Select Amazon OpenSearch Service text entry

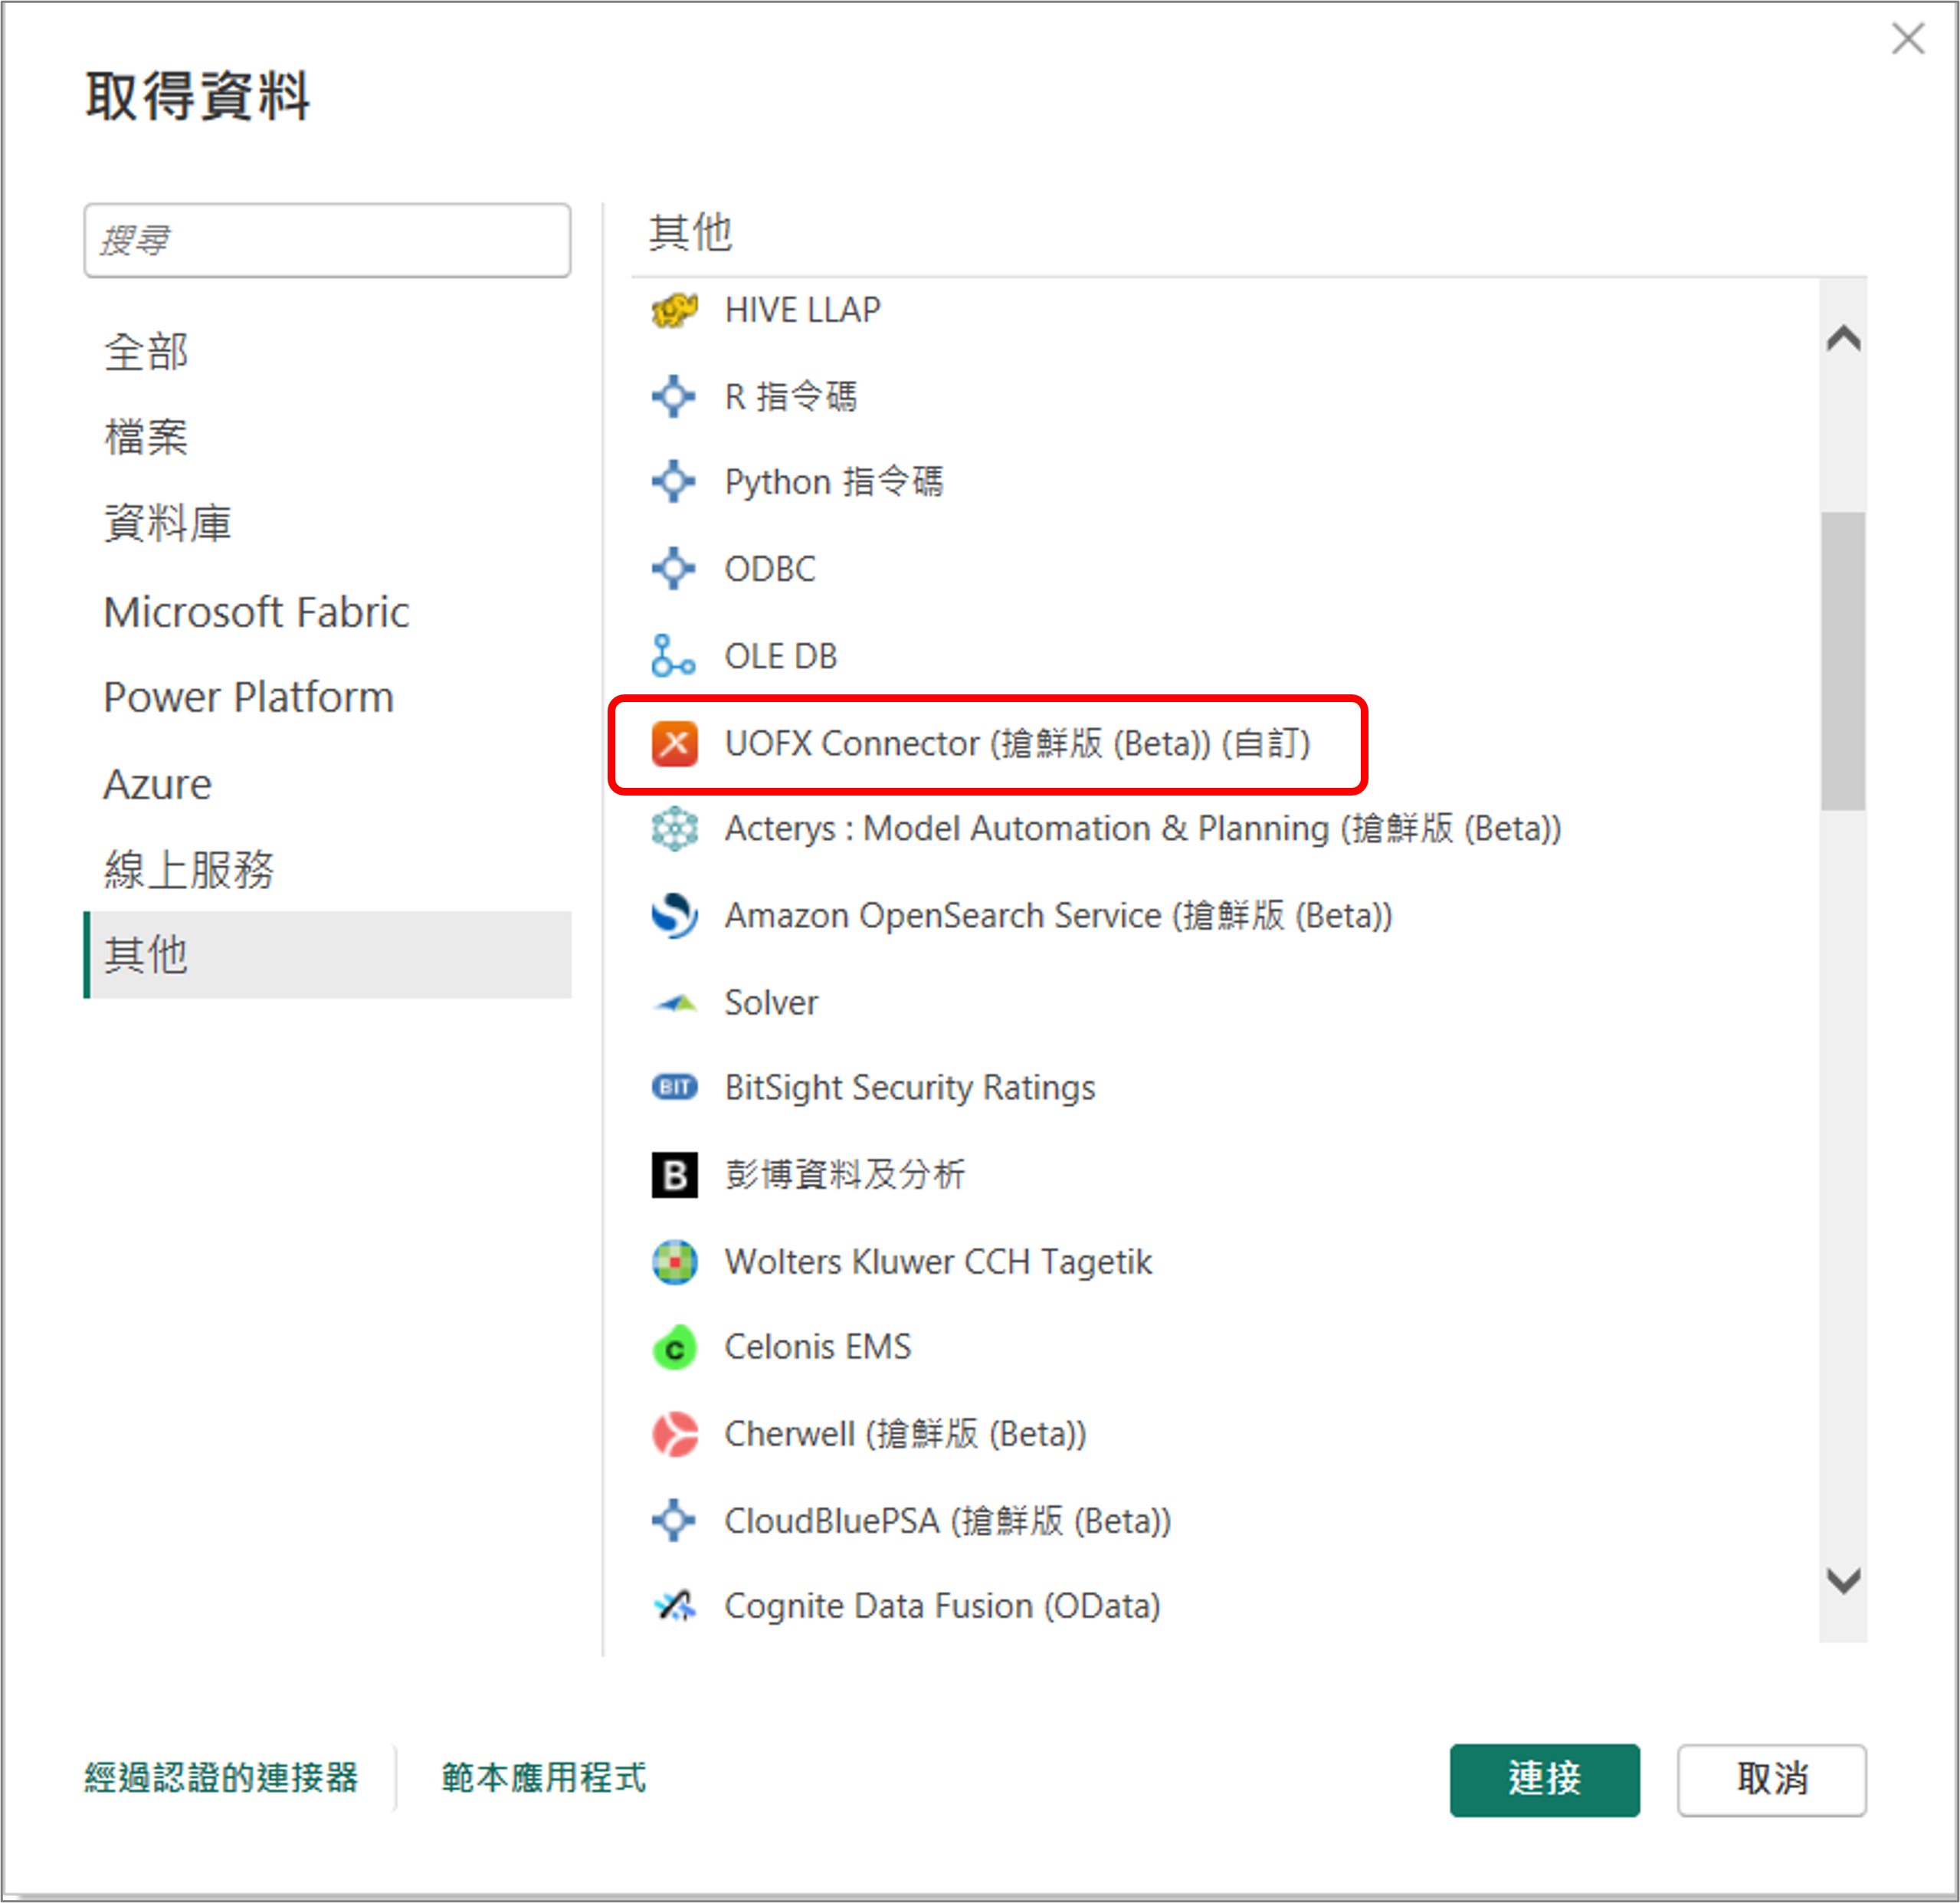(1059, 915)
